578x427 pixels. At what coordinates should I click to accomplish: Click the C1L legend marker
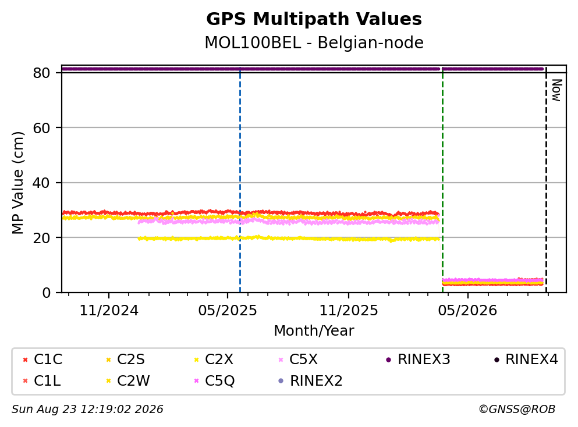[25, 380]
